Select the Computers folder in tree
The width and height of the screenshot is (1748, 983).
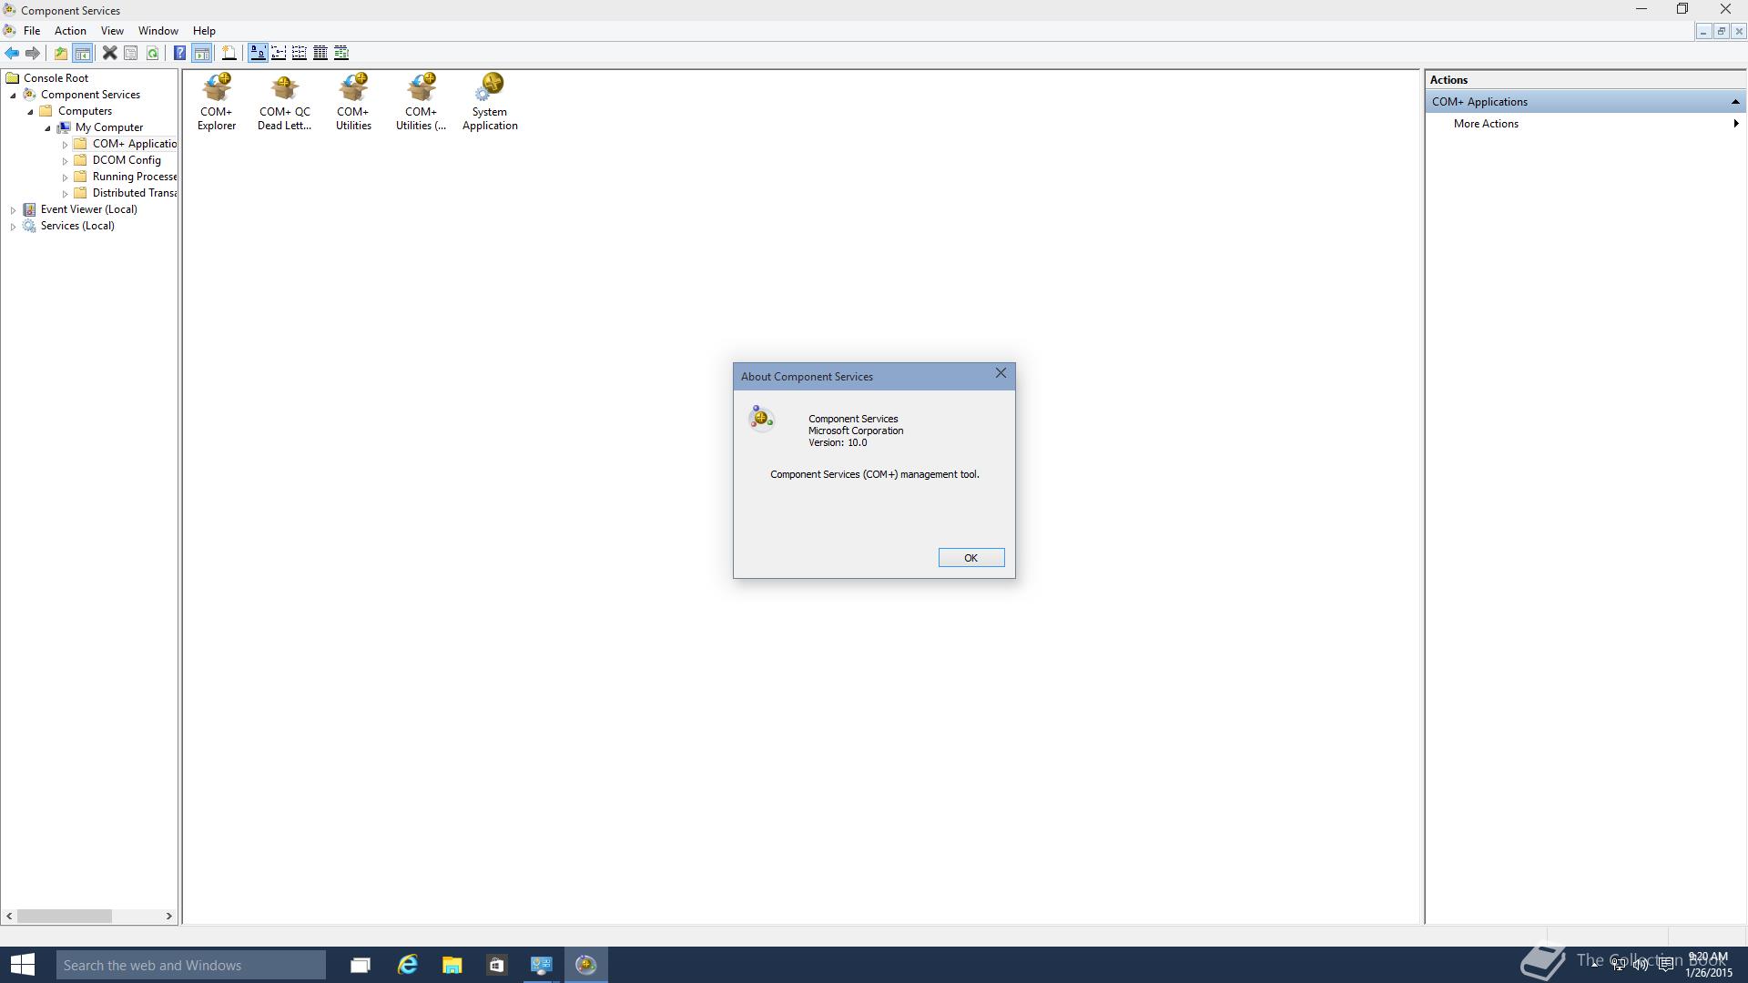[x=85, y=111]
